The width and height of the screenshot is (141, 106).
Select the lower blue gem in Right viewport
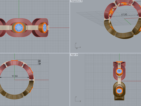(119, 91)
